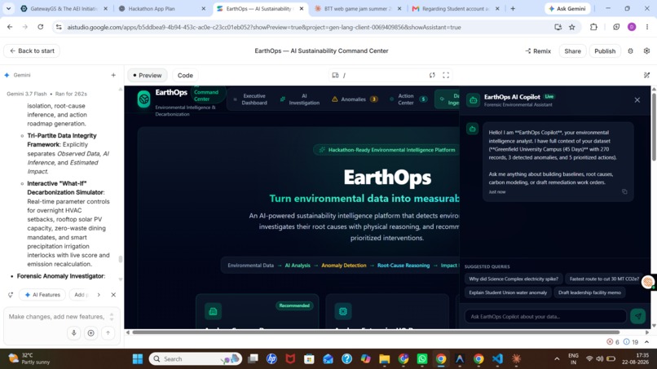Click the preview horizontal scrollbar

point(376,332)
